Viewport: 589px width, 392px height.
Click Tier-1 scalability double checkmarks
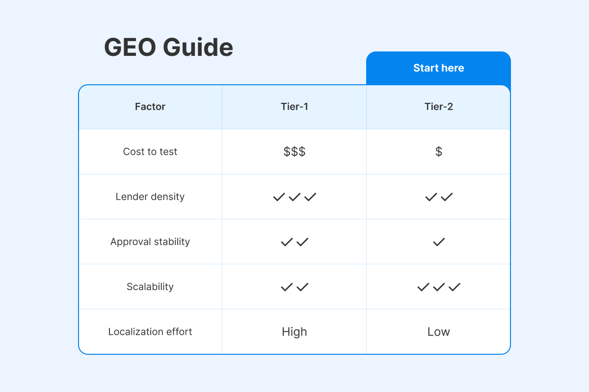(294, 287)
